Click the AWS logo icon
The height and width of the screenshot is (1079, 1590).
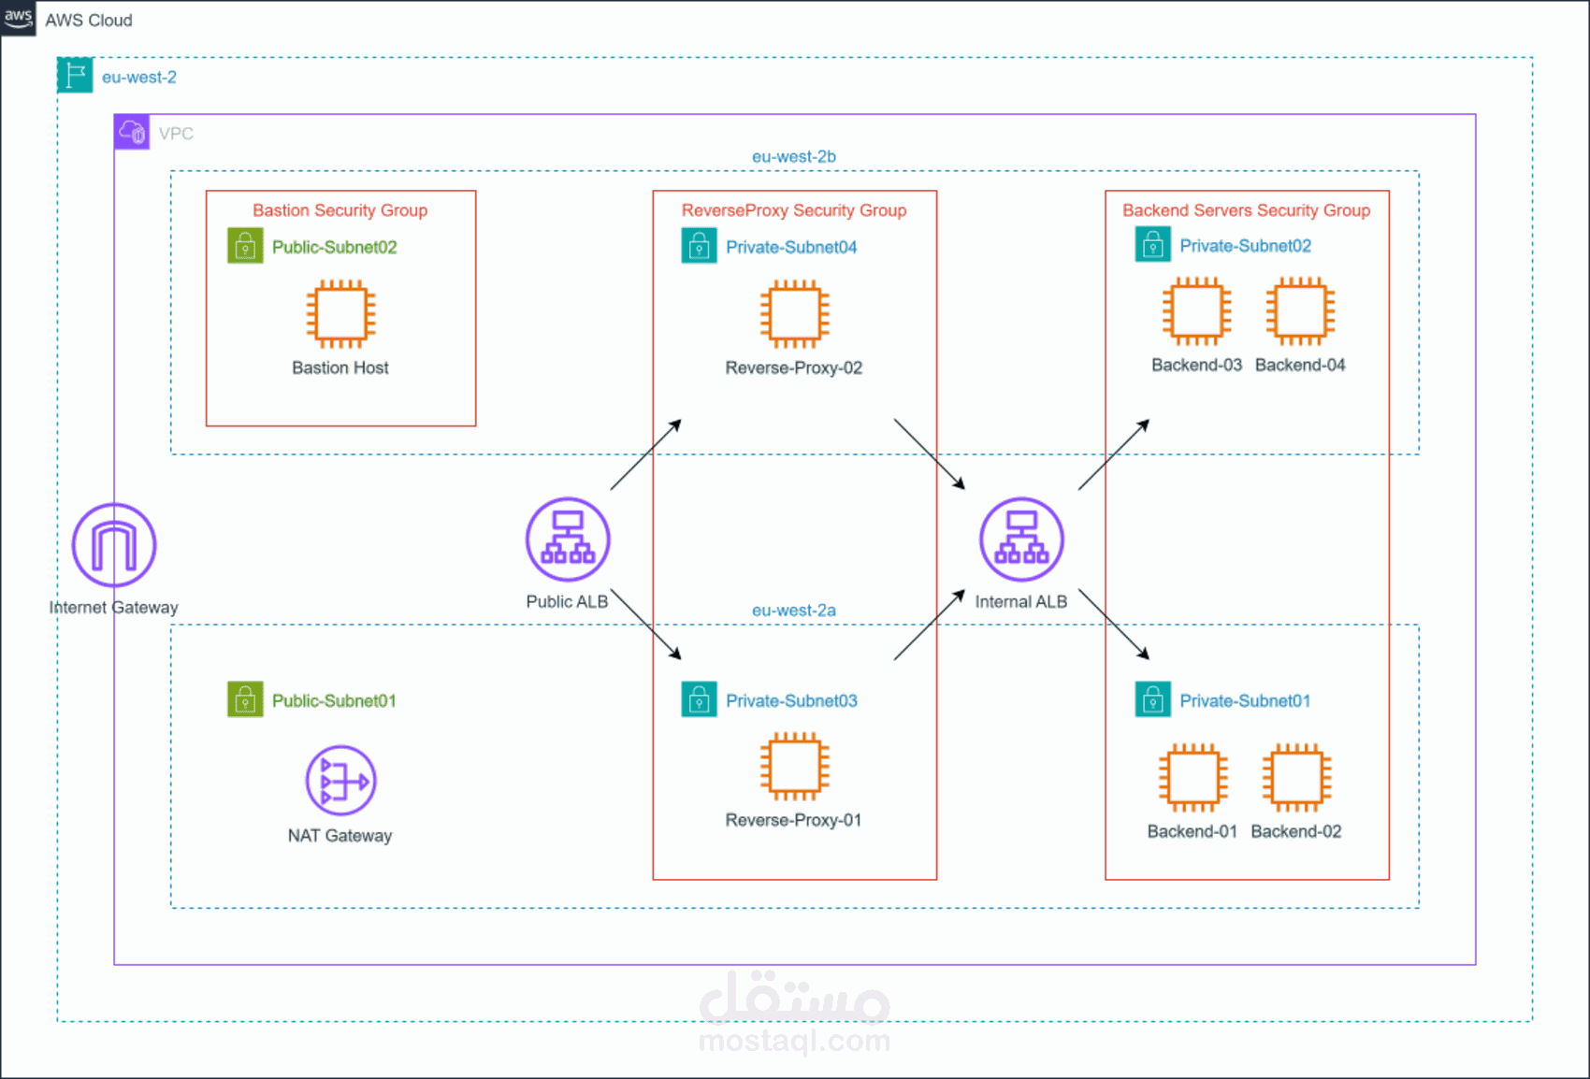(x=18, y=18)
